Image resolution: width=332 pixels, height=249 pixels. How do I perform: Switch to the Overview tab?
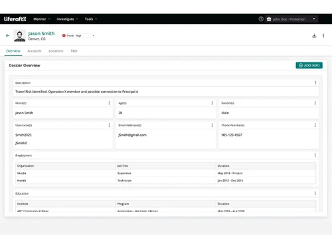pyautogui.click(x=13, y=51)
